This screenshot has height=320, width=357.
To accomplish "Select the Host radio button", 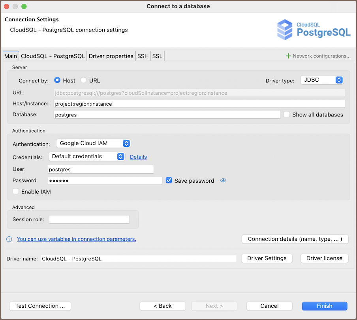I will coord(57,80).
